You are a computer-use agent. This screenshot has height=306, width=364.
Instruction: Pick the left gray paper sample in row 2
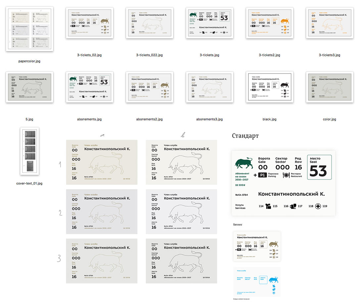pos(102,212)
